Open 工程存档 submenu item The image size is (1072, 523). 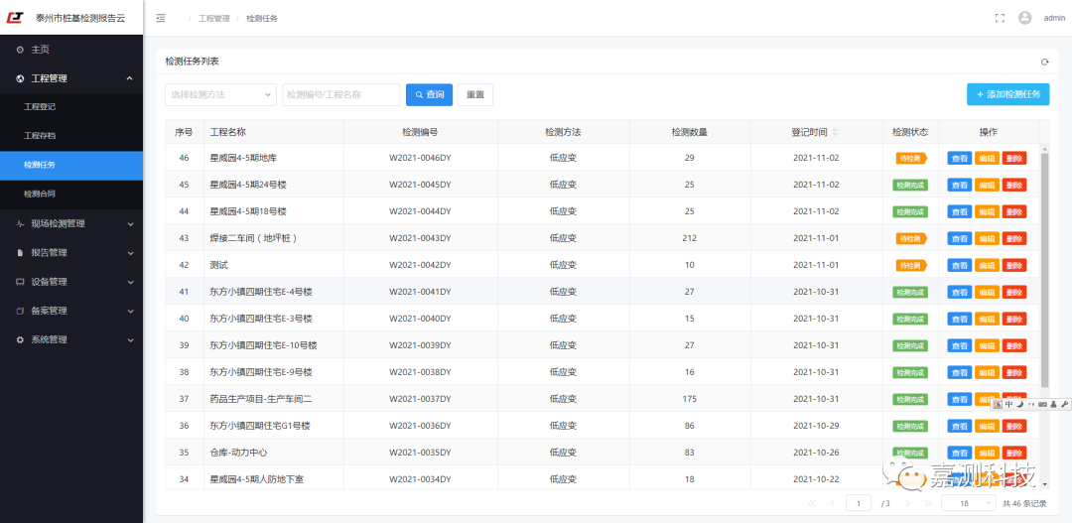[x=71, y=136]
